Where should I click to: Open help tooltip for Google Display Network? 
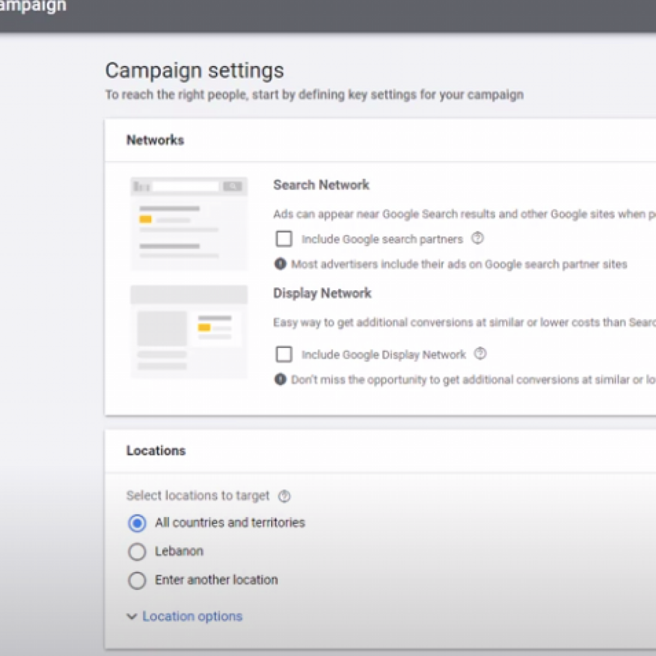pyautogui.click(x=480, y=354)
